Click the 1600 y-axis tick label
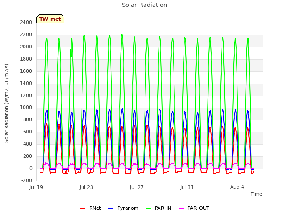This screenshot has height=217, width=290. click(x=26, y=71)
